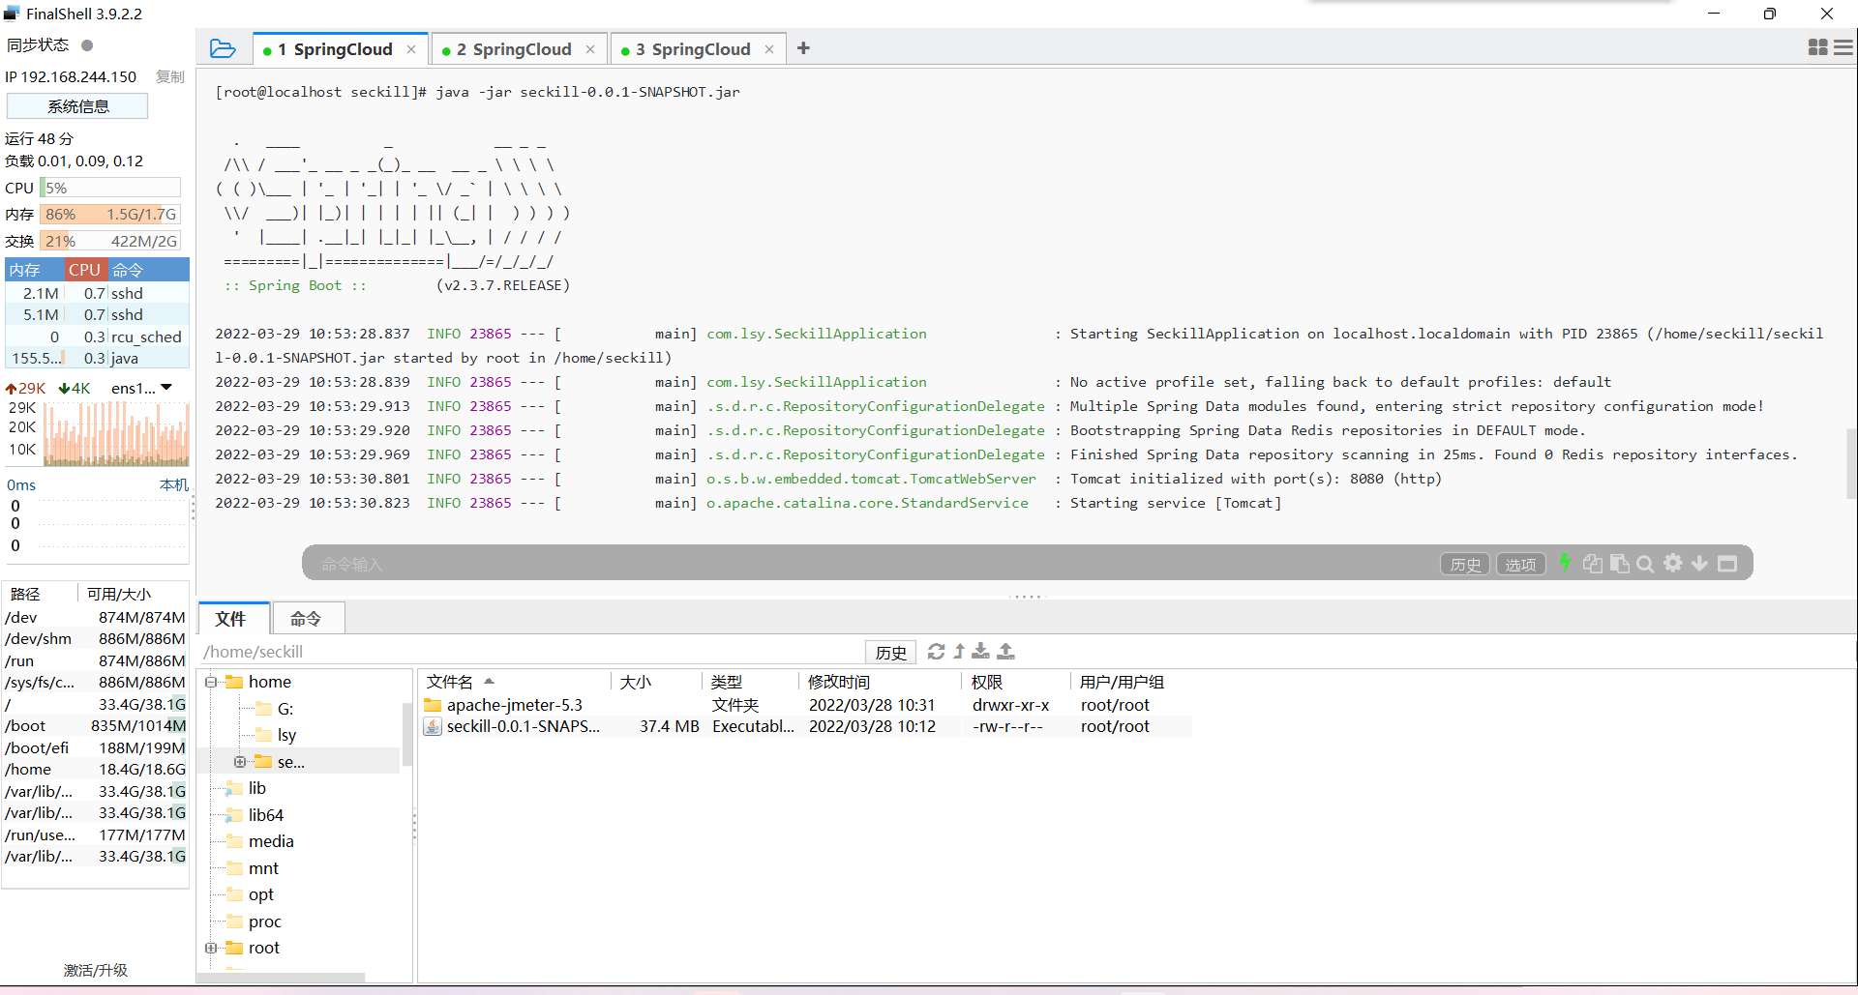Open 选项 in the terminal input bar

tap(1520, 565)
